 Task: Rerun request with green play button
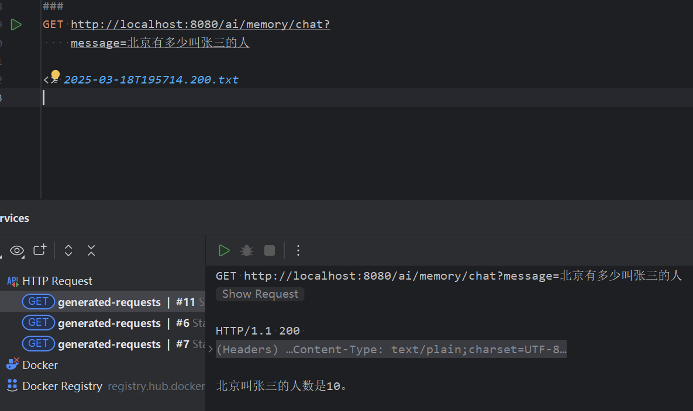tap(224, 250)
